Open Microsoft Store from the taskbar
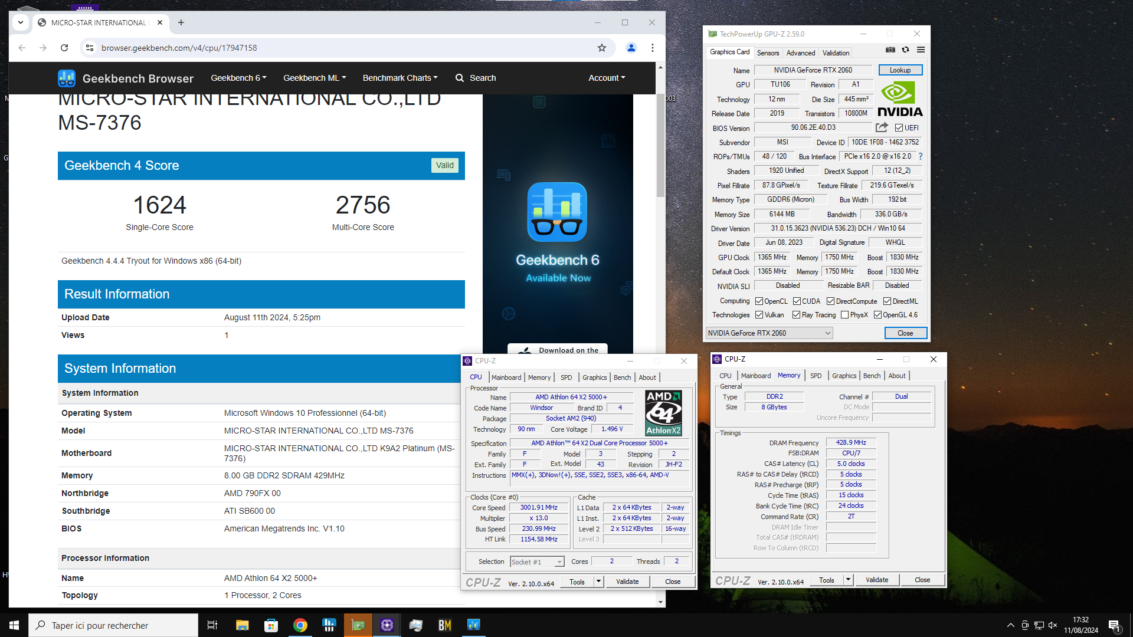 point(271,625)
